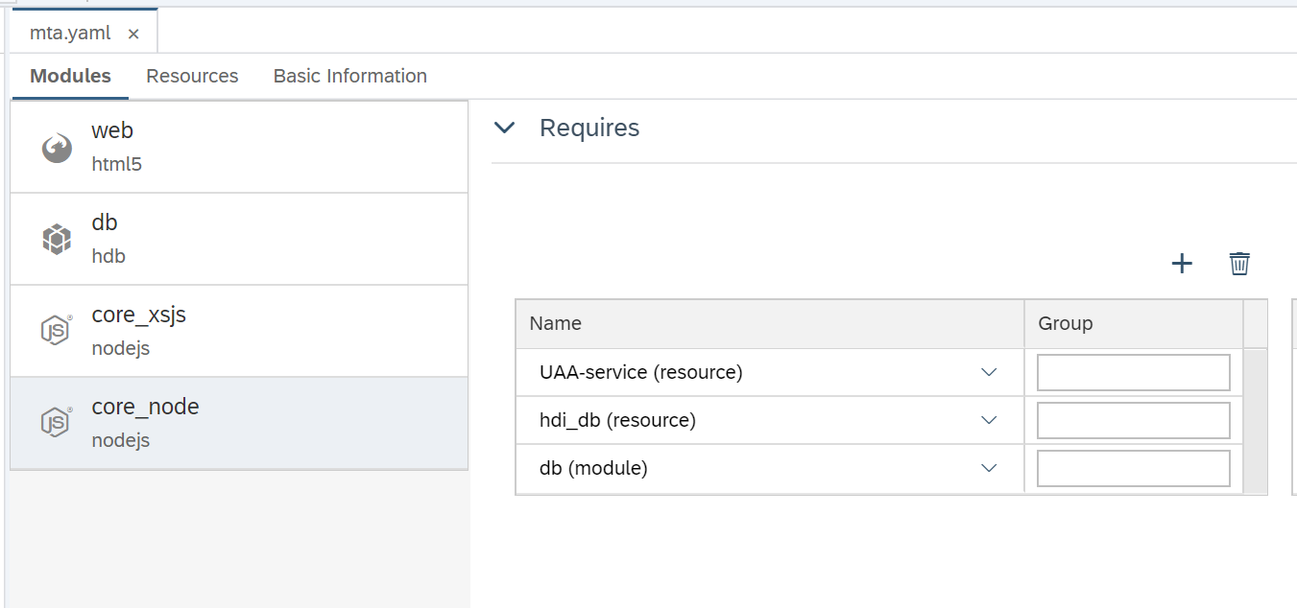
Task: Select the core_node module
Action: coord(239,423)
